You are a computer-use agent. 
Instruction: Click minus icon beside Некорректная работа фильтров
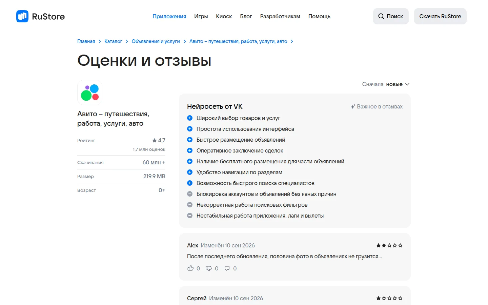click(x=190, y=205)
